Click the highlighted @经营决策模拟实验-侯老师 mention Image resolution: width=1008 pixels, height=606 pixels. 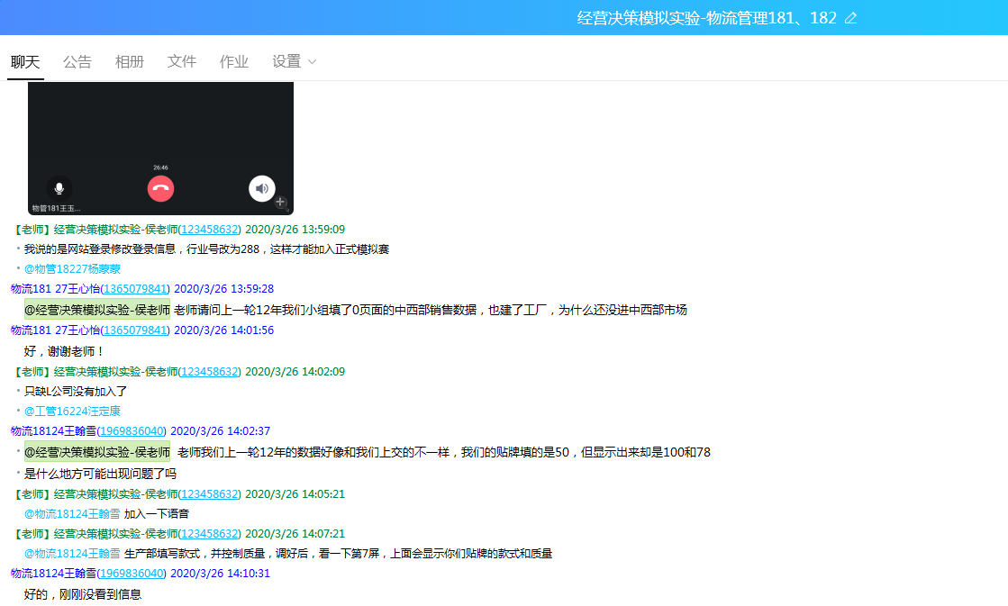click(x=97, y=308)
